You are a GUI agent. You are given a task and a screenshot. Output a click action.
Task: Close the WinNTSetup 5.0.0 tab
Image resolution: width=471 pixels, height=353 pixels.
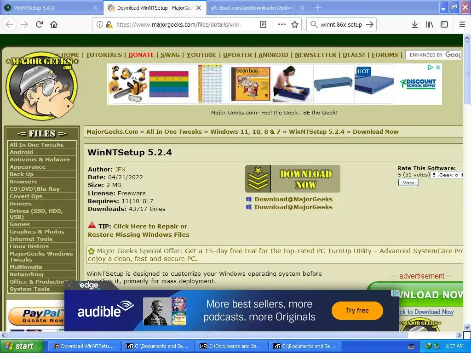click(x=95, y=8)
